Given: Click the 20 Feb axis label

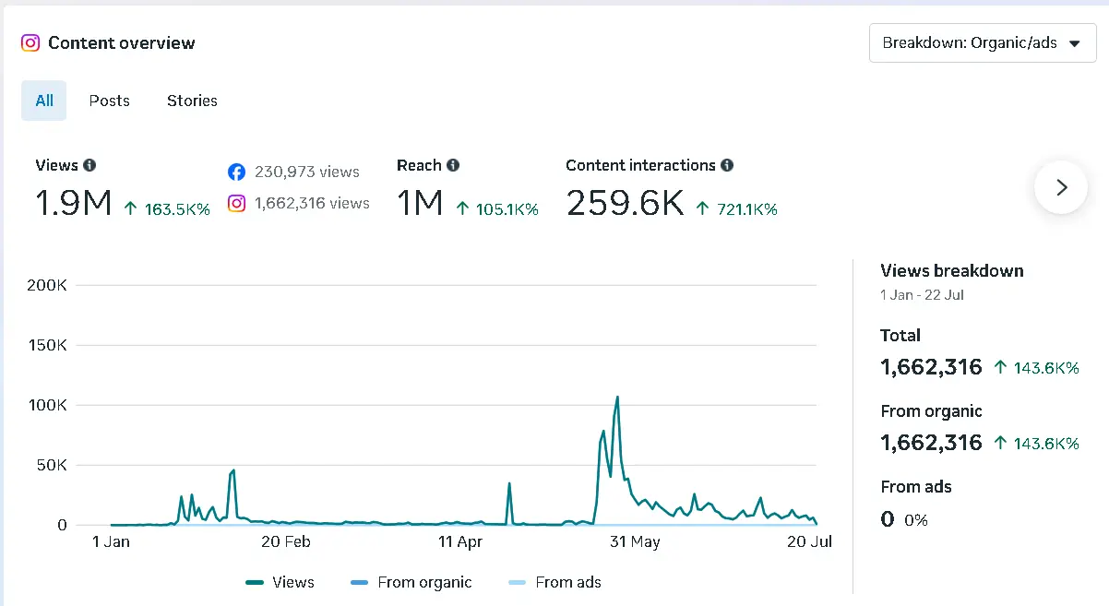Looking at the screenshot, I should click(285, 542).
